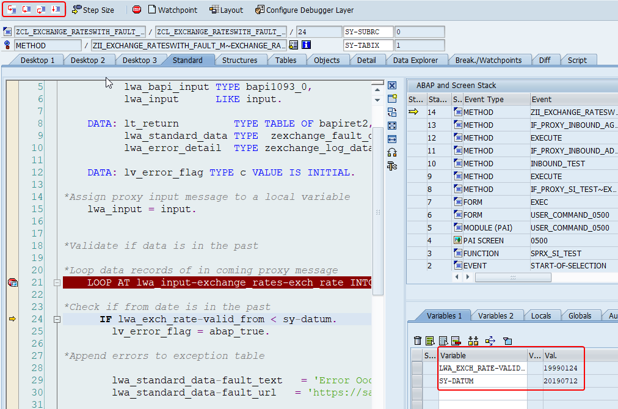Image resolution: width=618 pixels, height=409 pixels.
Task: Select stack row 12 METHOD EXECUTE
Action: click(x=512, y=138)
